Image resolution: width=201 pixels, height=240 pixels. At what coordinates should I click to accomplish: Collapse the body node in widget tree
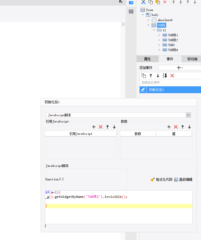pyautogui.click(x=143, y=15)
